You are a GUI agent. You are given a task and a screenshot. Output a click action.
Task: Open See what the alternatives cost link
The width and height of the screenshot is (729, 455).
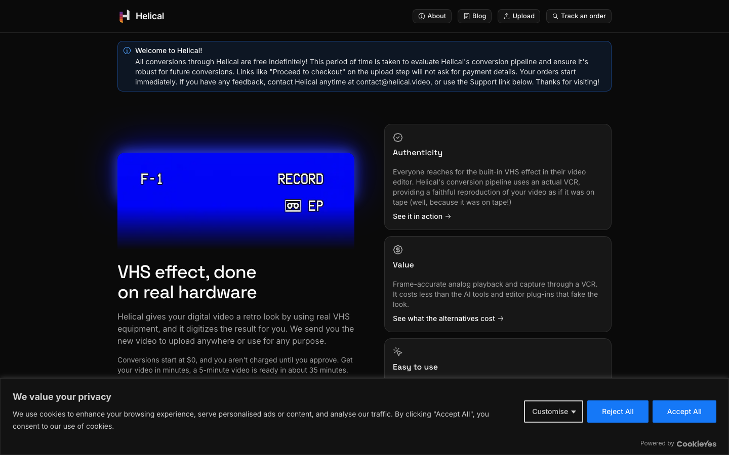point(448,318)
